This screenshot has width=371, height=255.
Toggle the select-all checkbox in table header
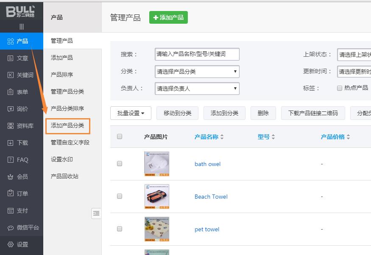pyautogui.click(x=120, y=136)
